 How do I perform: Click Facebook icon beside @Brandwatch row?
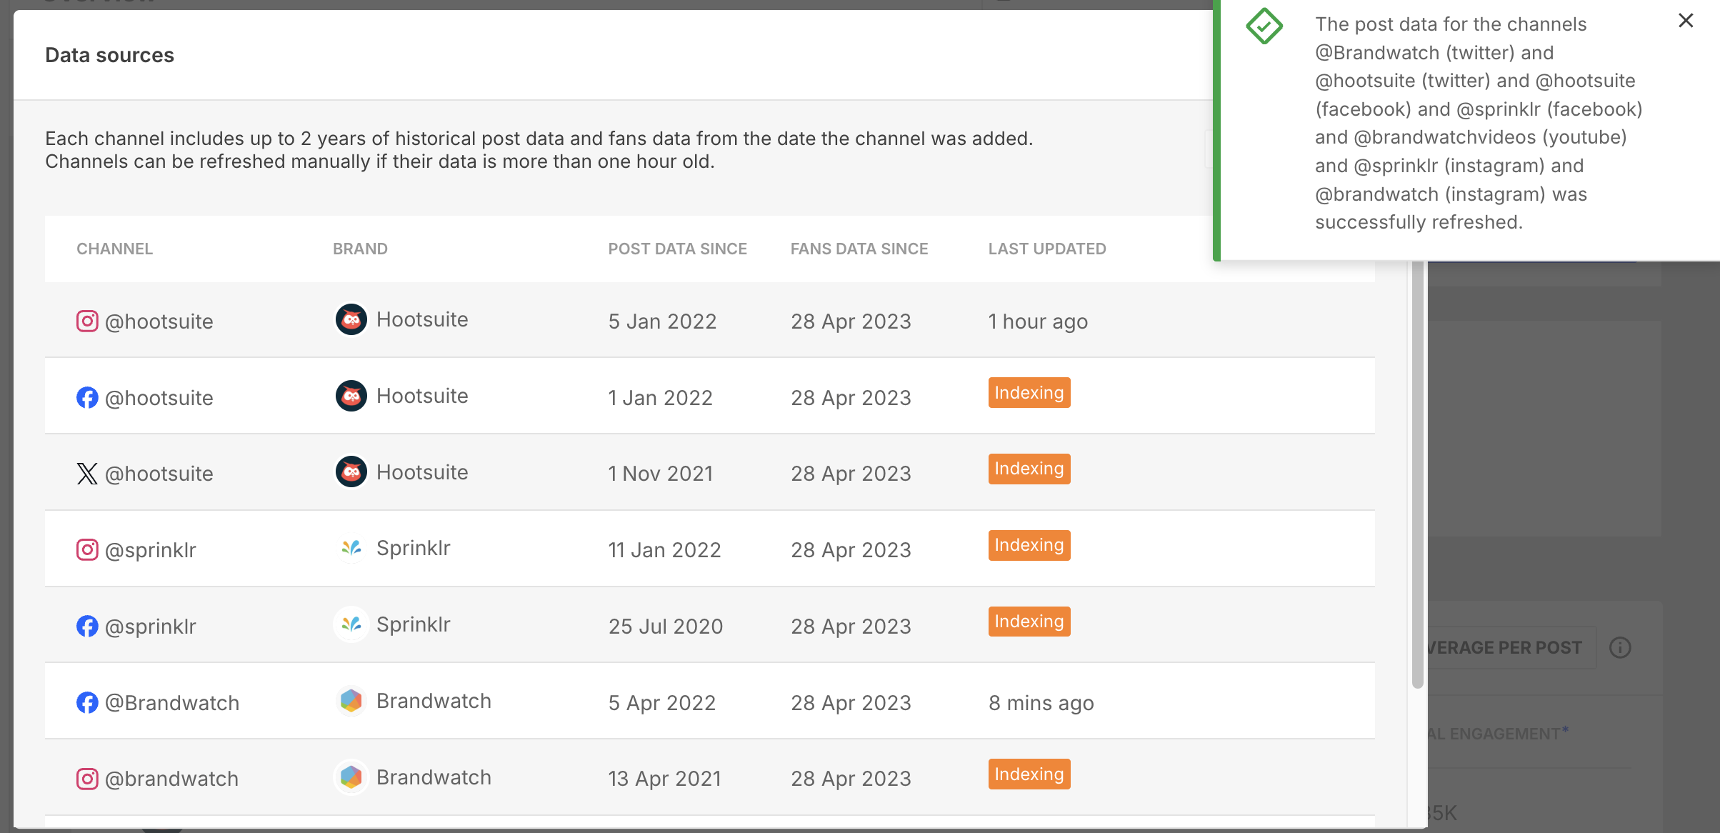(x=87, y=702)
